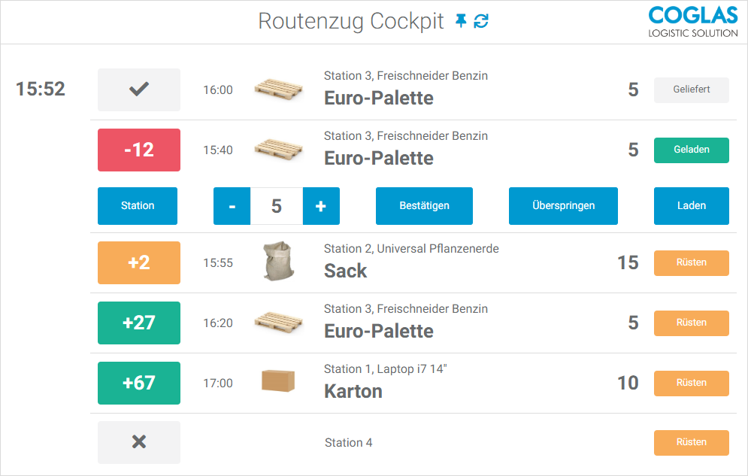748x476 pixels.
Task: Click Rüsten for Station 4
Action: (x=691, y=442)
